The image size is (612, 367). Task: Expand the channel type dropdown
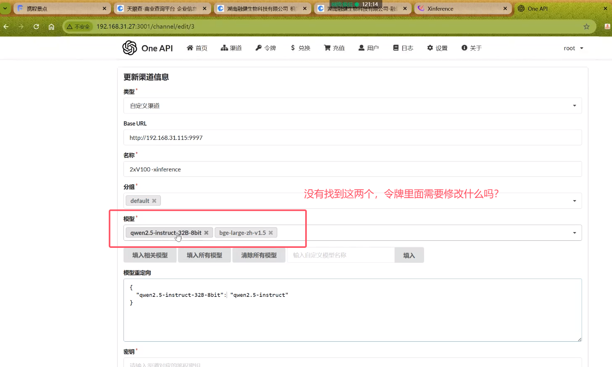tap(574, 106)
